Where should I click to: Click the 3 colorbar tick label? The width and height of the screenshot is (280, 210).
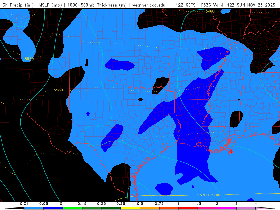pos(237,204)
